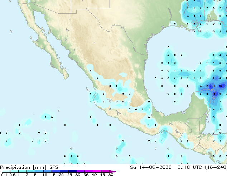Select the 20–25 mm legend swatch
Screen dimensions: 227x176
pos(64,171)
